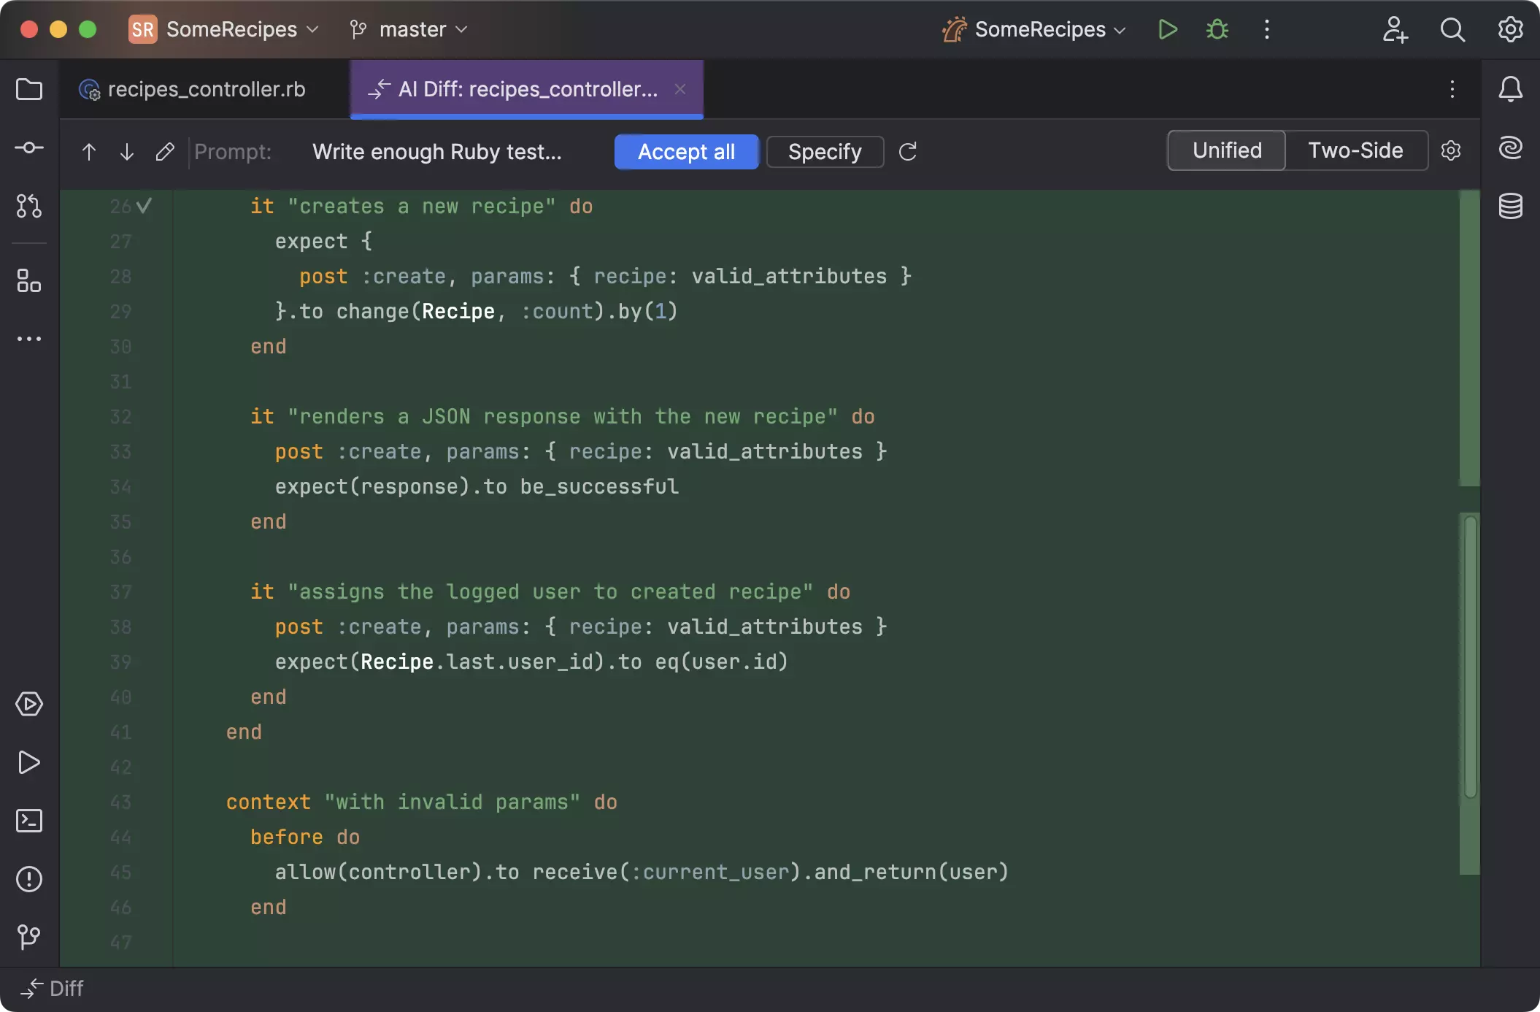Select the AI Diff tab
Screen dimensions: 1540x1012
pos(518,89)
